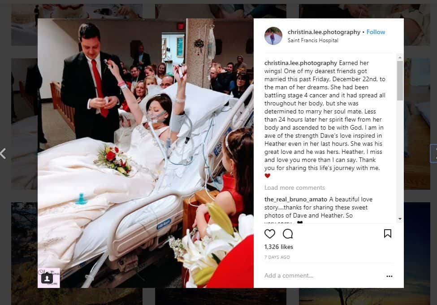View the 1,326 likes list
The height and width of the screenshot is (305, 437).
279,247
